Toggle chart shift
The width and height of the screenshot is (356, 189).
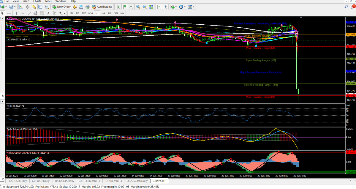click(x=165, y=7)
